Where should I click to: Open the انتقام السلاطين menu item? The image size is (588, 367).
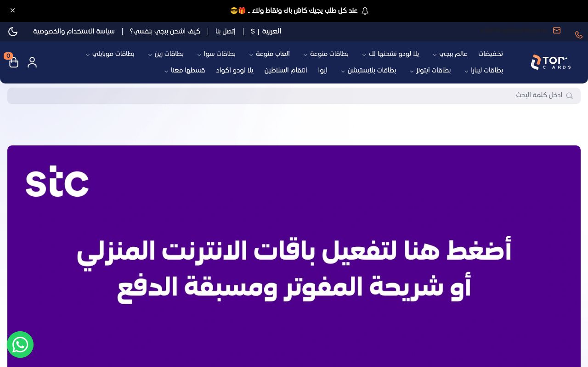pos(286,70)
